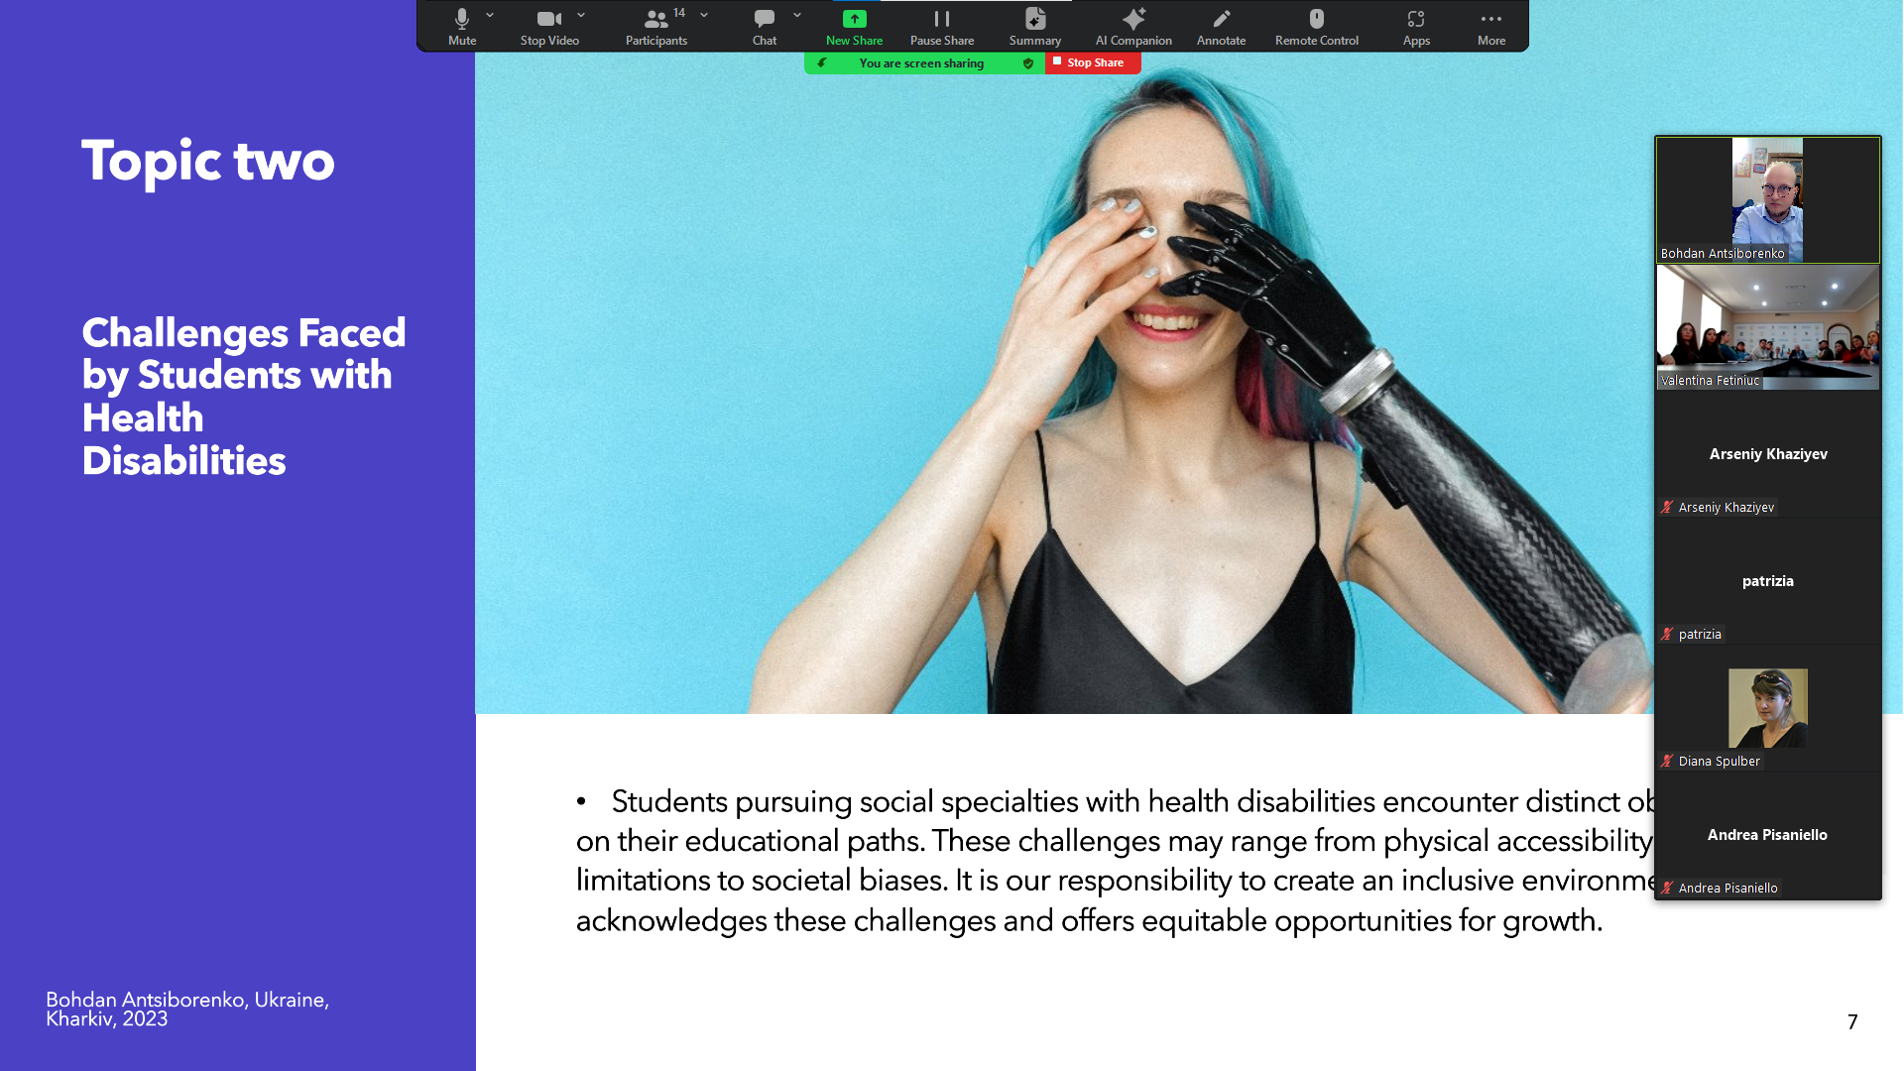This screenshot has width=1904, height=1071.
Task: Mute the microphone in Zoom toolbar
Action: pyautogui.click(x=461, y=26)
